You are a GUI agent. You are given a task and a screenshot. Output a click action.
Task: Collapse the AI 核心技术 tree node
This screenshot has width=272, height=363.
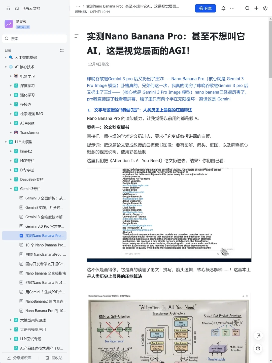coord(6,67)
